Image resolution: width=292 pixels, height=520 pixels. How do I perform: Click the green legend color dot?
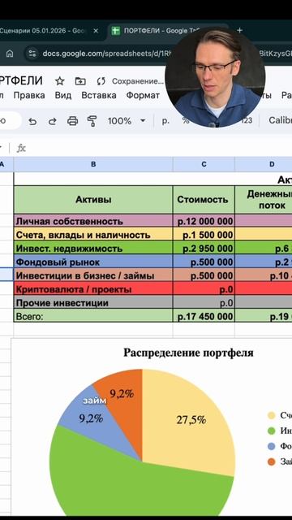(272, 431)
